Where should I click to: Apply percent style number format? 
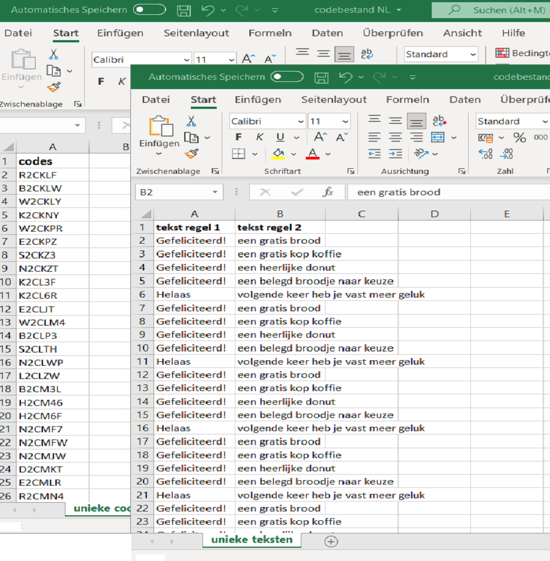tap(519, 137)
